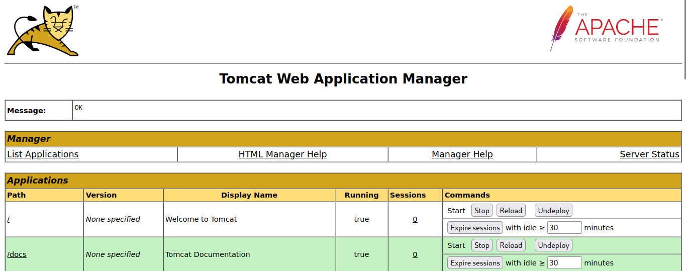This screenshot has height=271, width=686.
Task: Stop the Welcome to Tomcat application
Action: tap(481, 211)
